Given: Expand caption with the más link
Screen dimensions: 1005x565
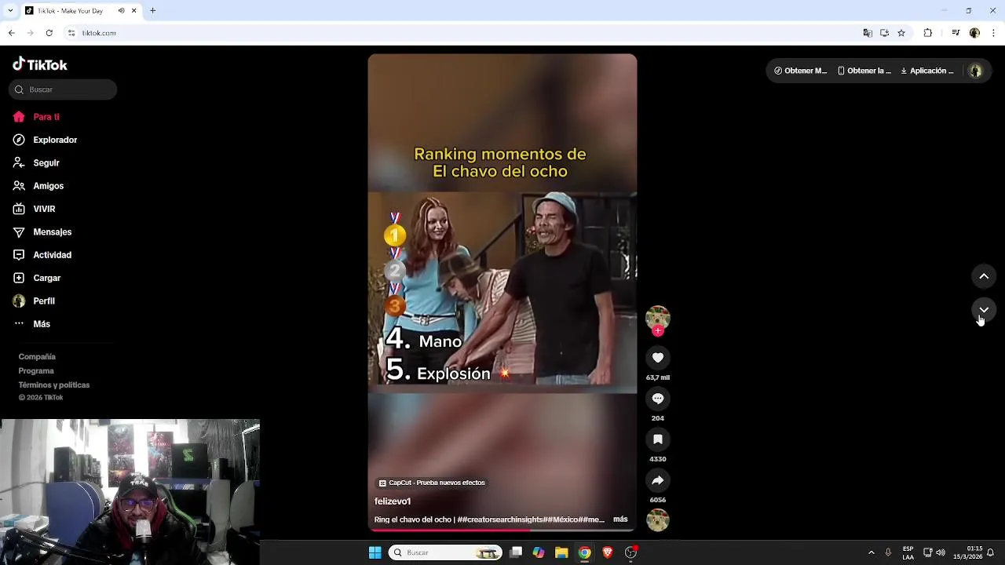Looking at the screenshot, I should 620,519.
